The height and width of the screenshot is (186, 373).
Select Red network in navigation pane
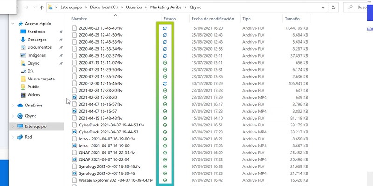(x=28, y=137)
